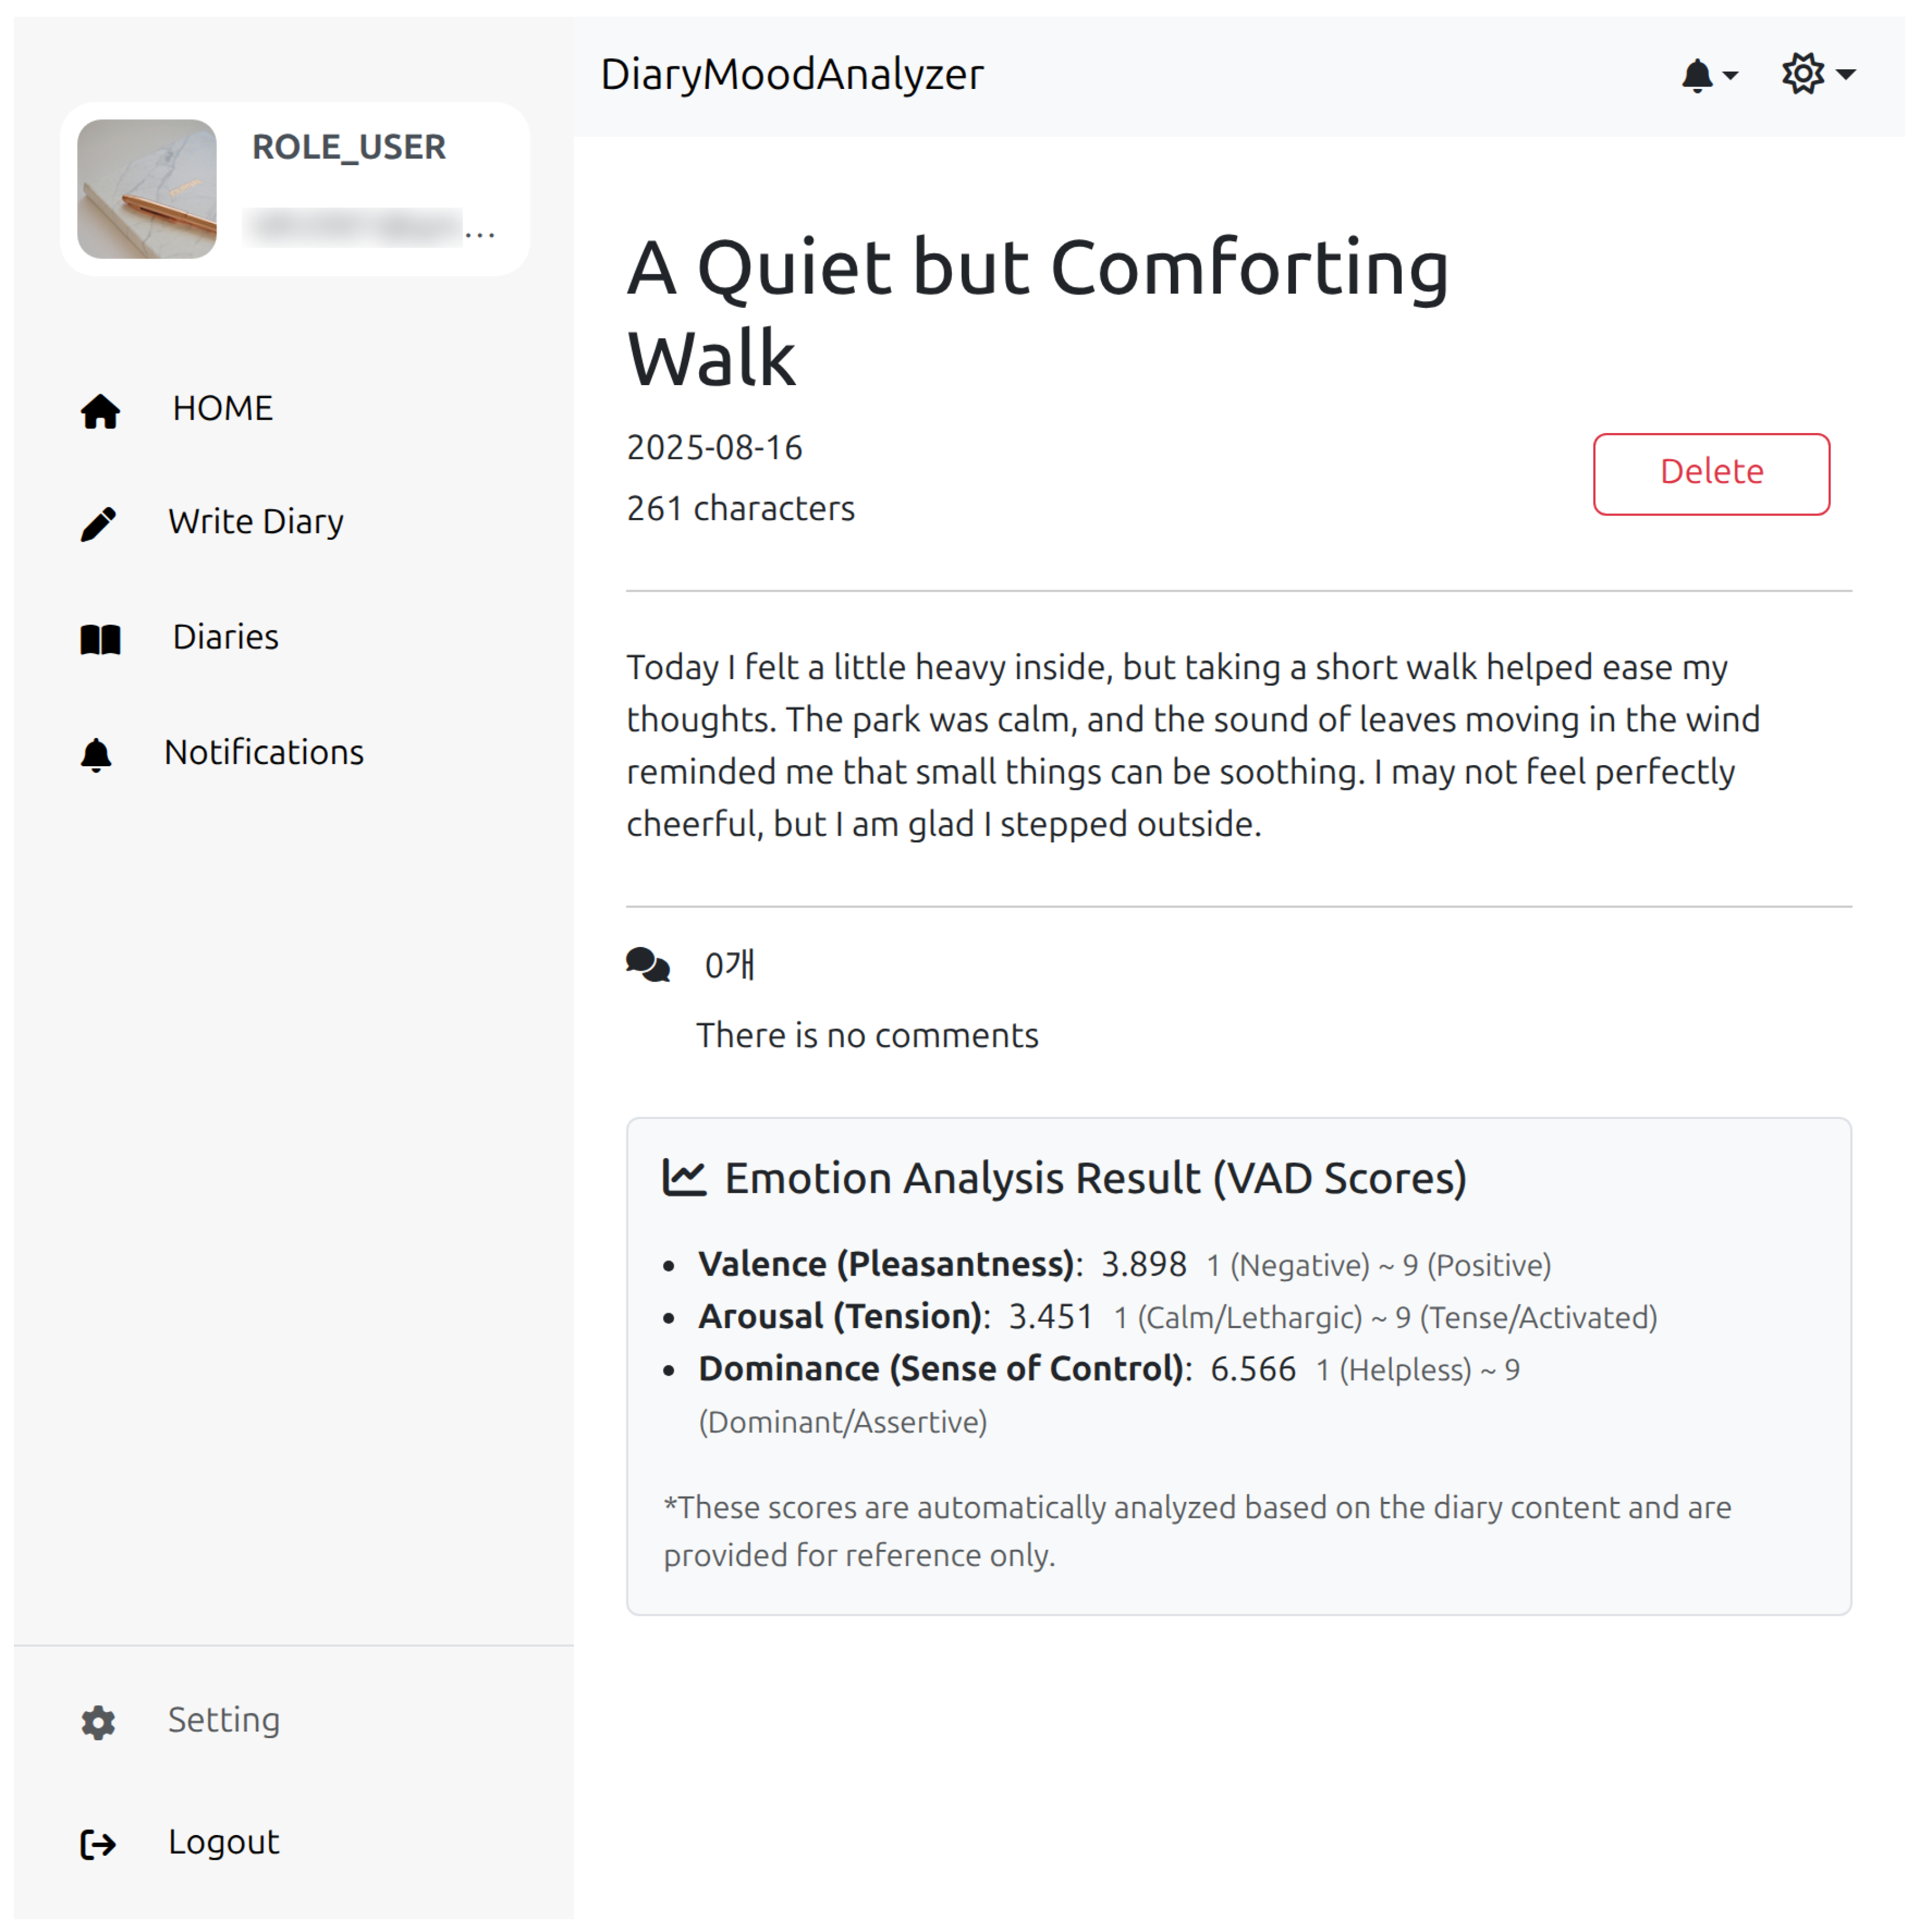Delete this diary entry

click(x=1711, y=474)
